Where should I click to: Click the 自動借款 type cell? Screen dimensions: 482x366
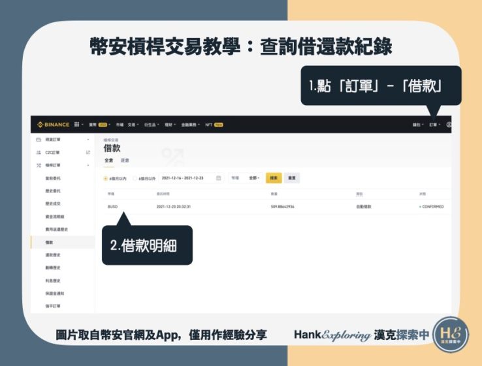(364, 207)
